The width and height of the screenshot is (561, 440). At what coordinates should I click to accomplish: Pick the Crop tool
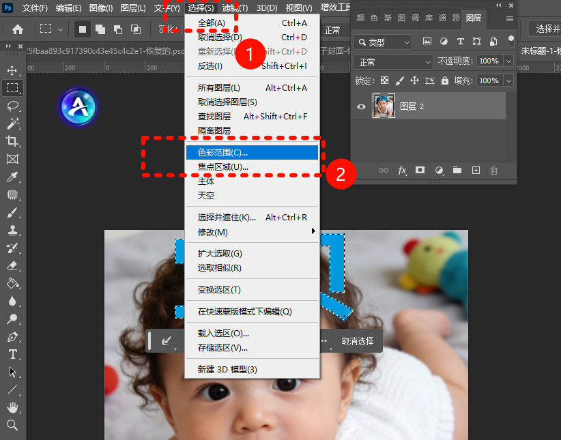[x=12, y=141]
